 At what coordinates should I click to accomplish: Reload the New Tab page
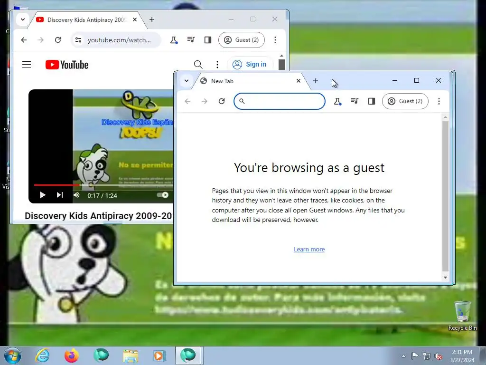pyautogui.click(x=222, y=101)
